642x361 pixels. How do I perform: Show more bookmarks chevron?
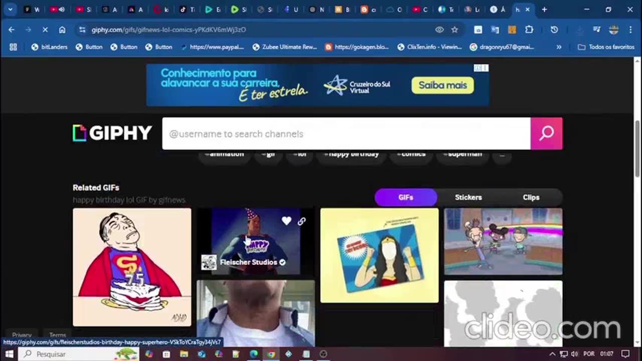(x=559, y=47)
